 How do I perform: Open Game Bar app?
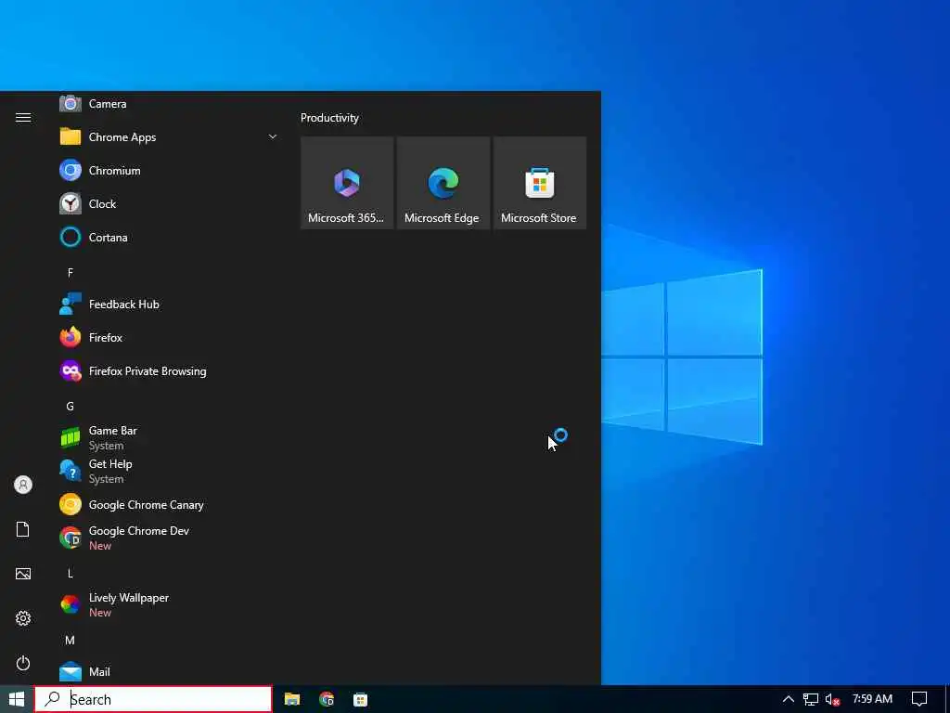click(x=167, y=438)
